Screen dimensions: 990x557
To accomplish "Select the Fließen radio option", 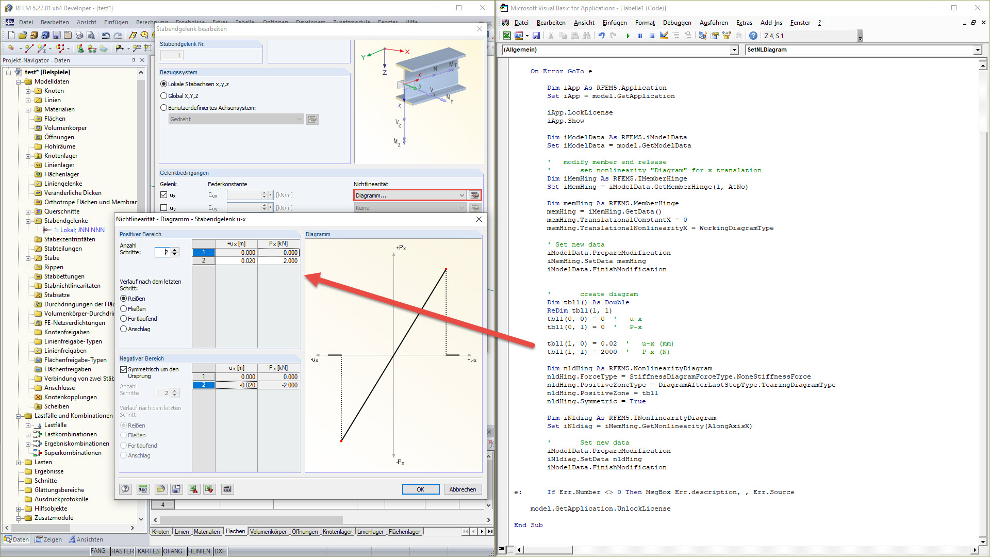I will 124,309.
